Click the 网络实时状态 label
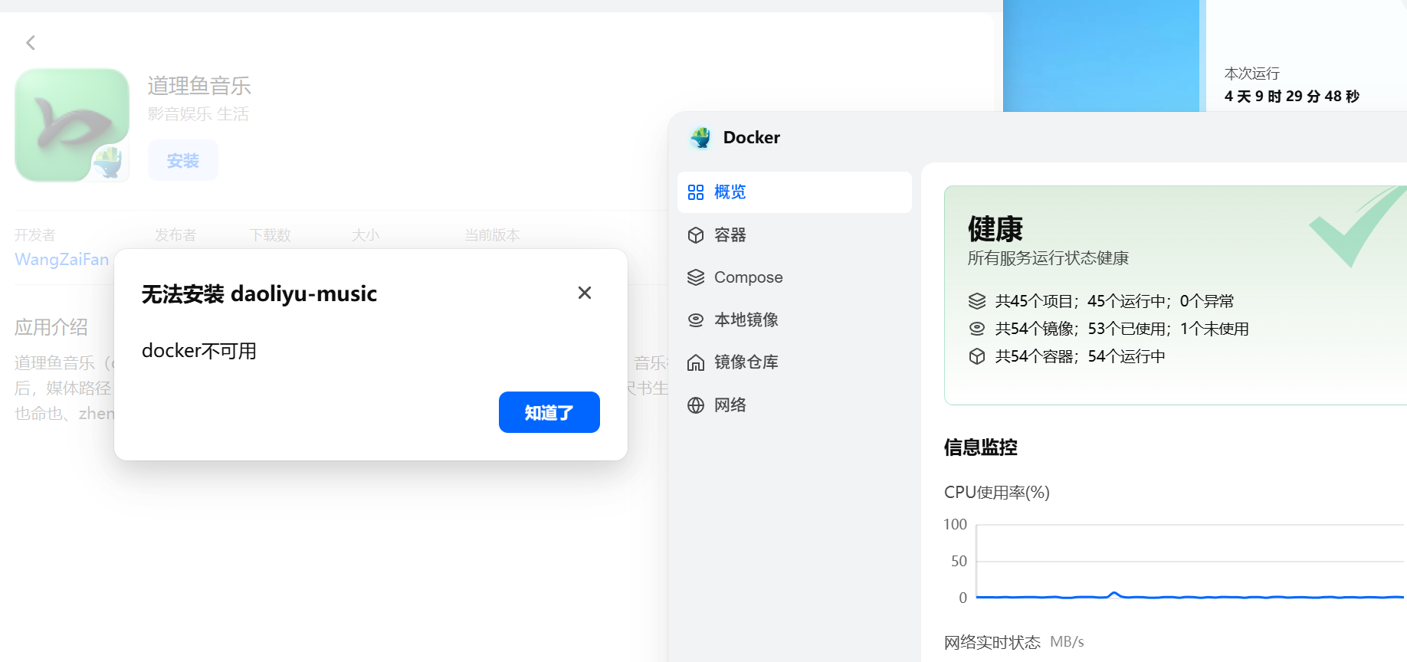The height and width of the screenshot is (662, 1407). (x=992, y=642)
